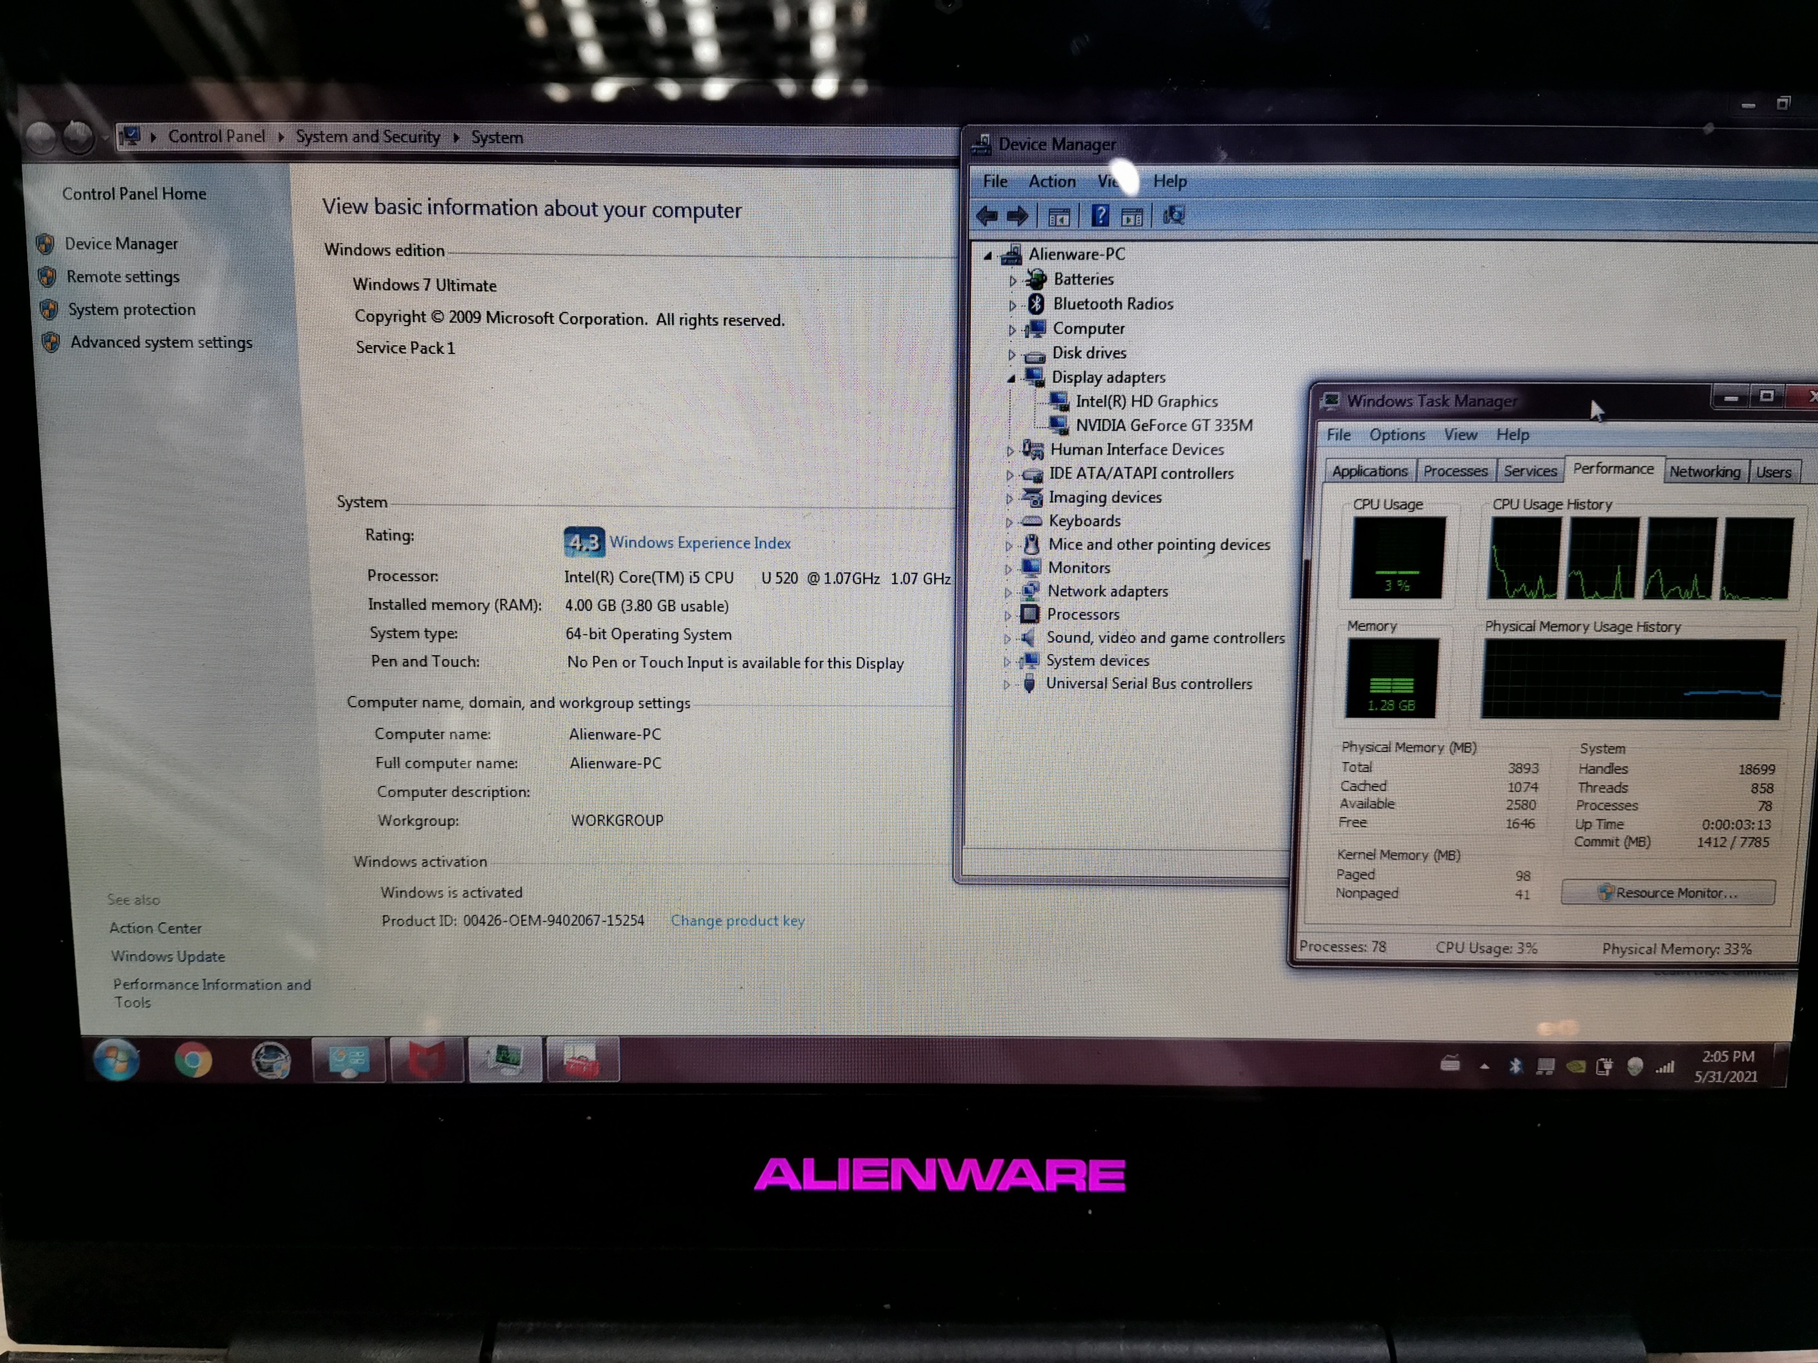
Task: Click the back arrow in Device Manager toolbar
Action: 986,215
